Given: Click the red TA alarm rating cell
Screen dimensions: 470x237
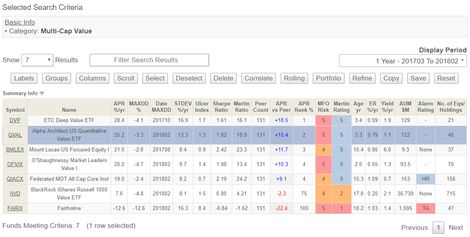Looking at the screenshot, I should (x=425, y=208).
